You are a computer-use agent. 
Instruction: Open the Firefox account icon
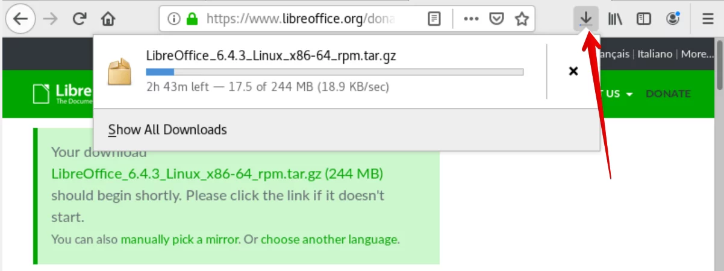(x=673, y=19)
